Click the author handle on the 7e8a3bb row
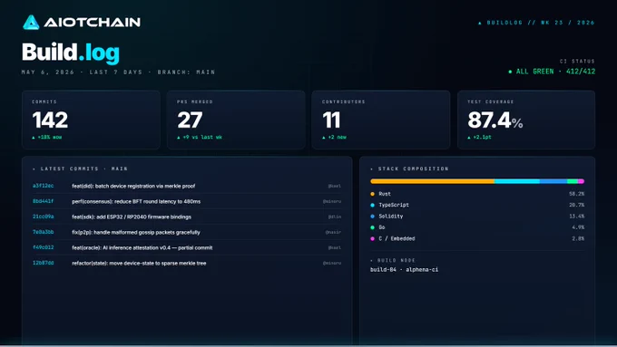This screenshot has height=347, width=617. coord(333,232)
